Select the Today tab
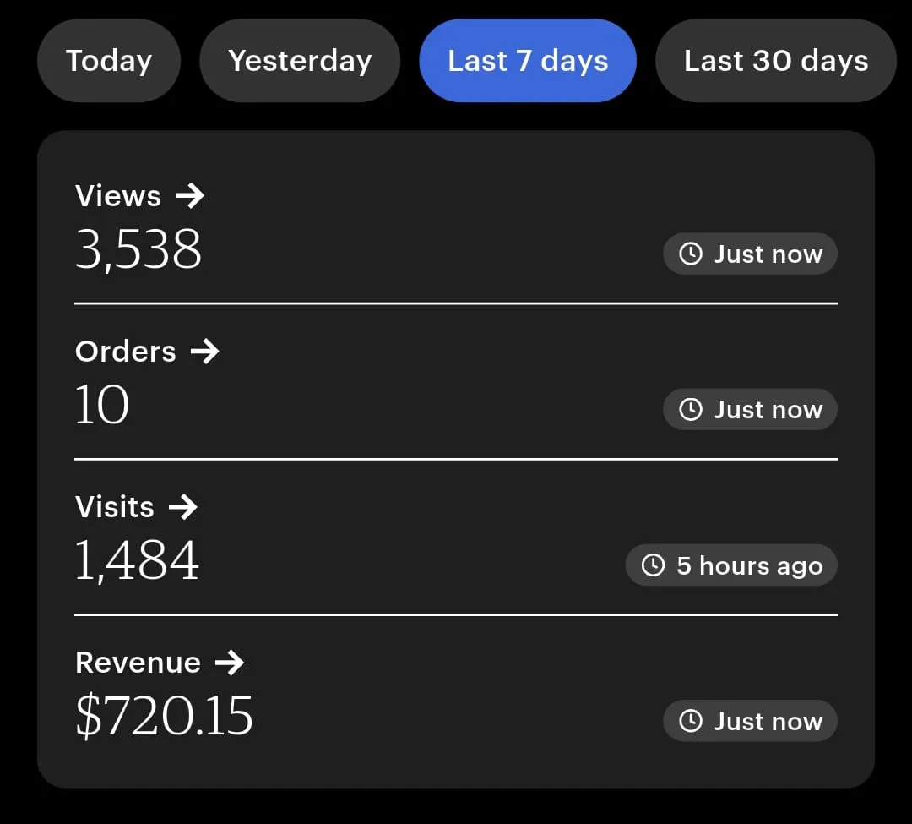Viewport: 912px width, 824px height. (109, 61)
